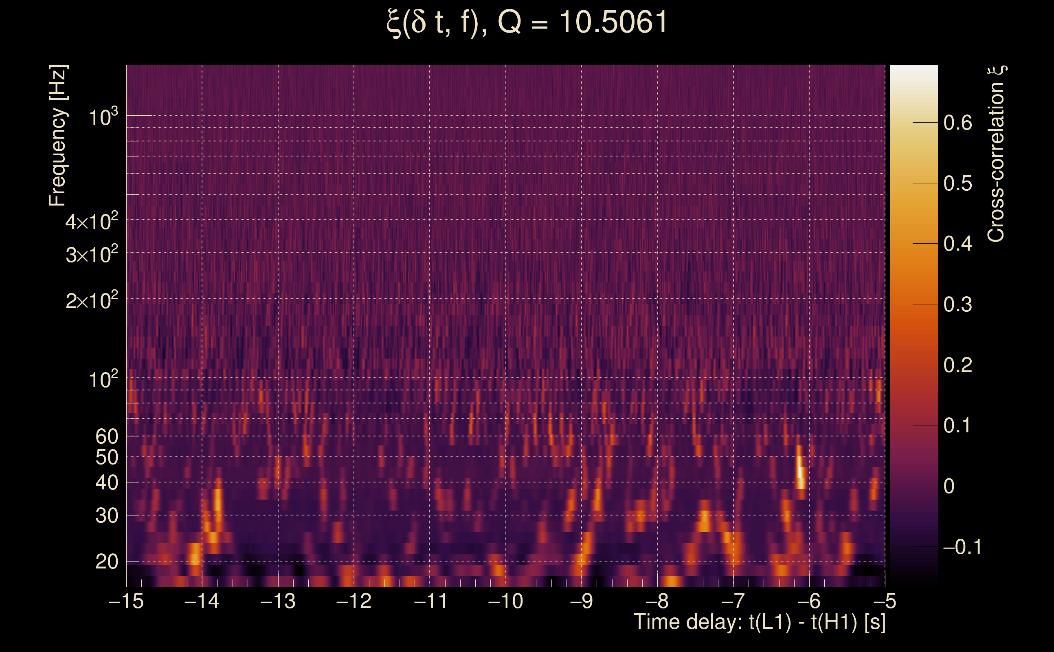The height and width of the screenshot is (652, 1054).
Task: Click the brightest white peak near 40 Hz
Action: [x=800, y=472]
